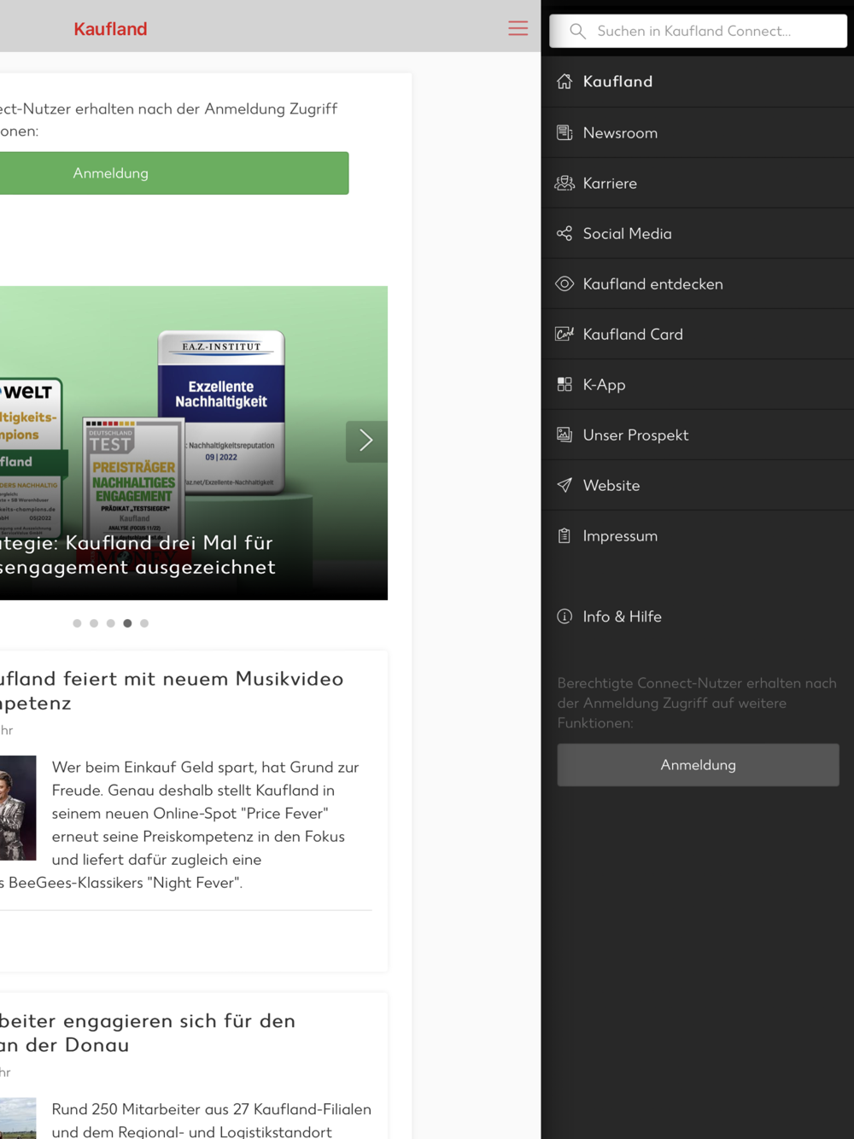This screenshot has width=854, height=1139.
Task: Click text "Rund 250 Mitarbeiter aus 27 Kaufland-Filialen"
Action: (212, 1109)
